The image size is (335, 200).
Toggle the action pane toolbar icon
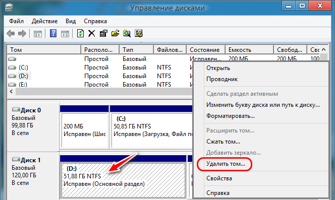click(x=65, y=34)
